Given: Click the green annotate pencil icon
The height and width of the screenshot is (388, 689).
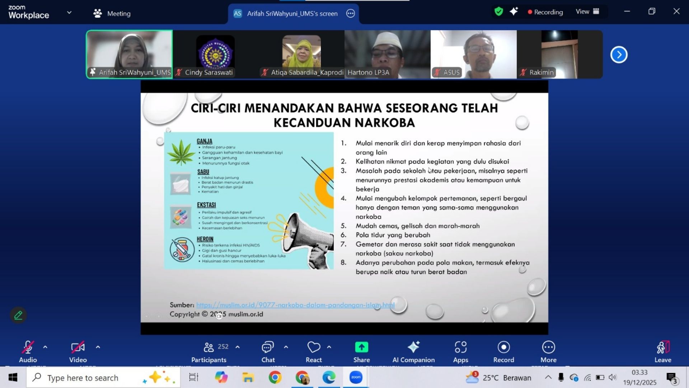Looking at the screenshot, I should pos(18,315).
